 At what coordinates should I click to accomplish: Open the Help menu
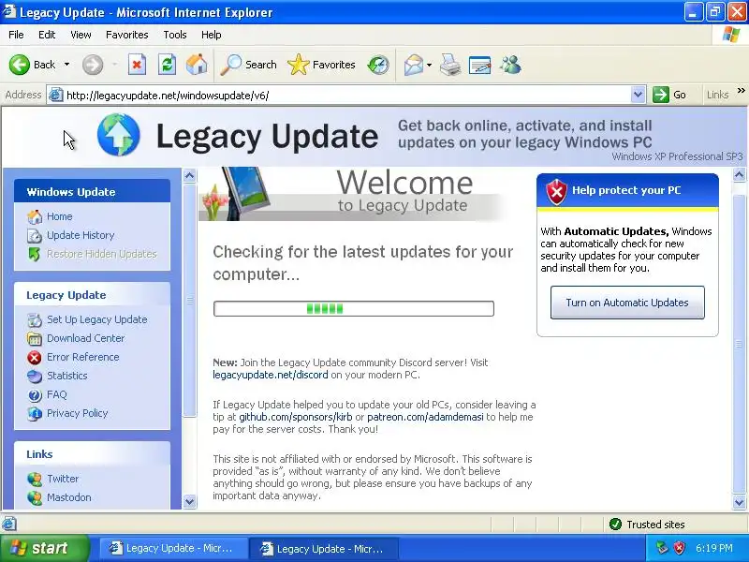[212, 35]
